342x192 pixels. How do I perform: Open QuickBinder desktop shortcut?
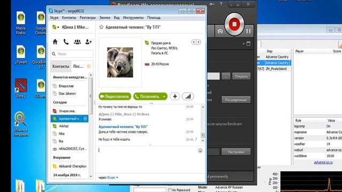click(40, 57)
